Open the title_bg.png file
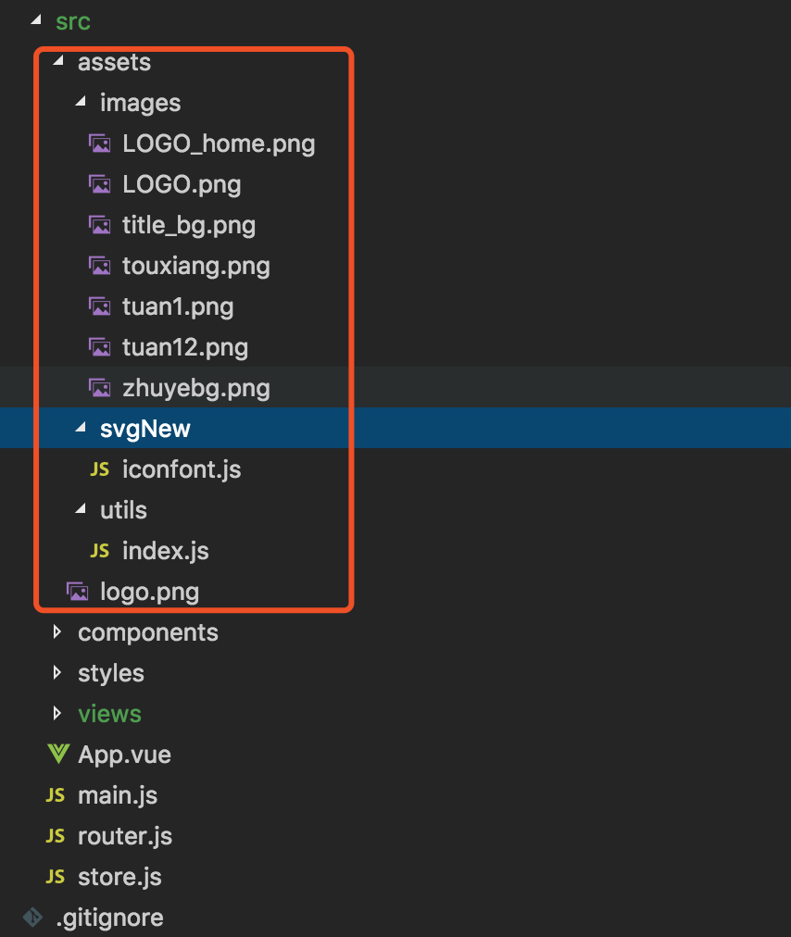Image resolution: width=791 pixels, height=937 pixels. tap(189, 225)
